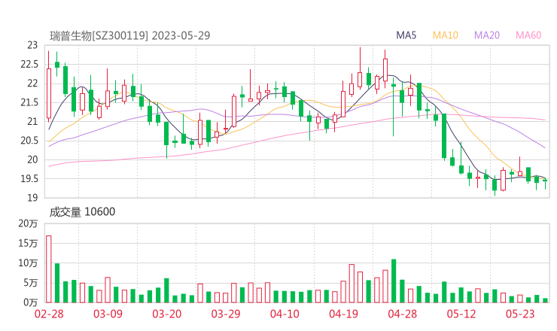The width and height of the screenshot is (557, 331).
Task: Click the 成交量 10600 volume label
Action: pyautogui.click(x=82, y=211)
